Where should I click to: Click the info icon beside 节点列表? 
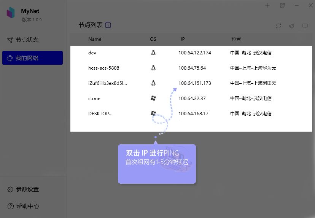(108, 25)
